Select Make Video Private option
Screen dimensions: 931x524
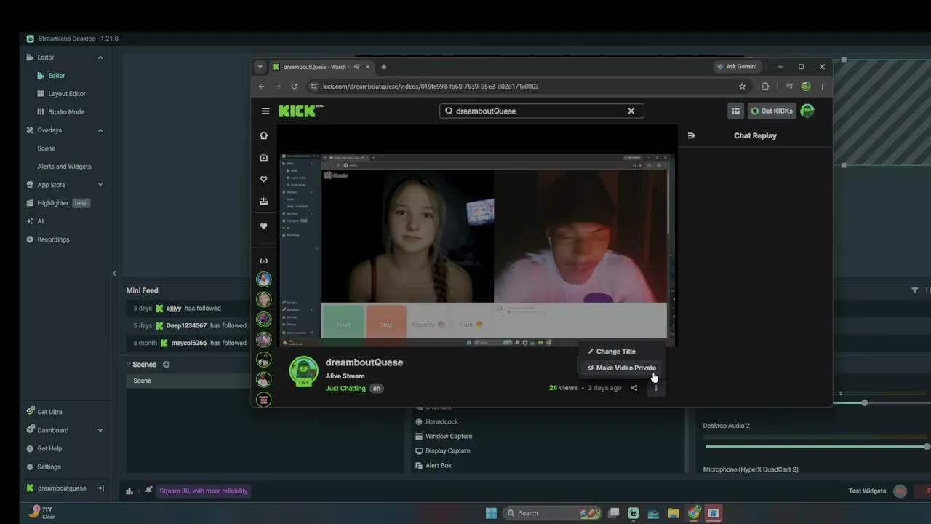point(622,368)
